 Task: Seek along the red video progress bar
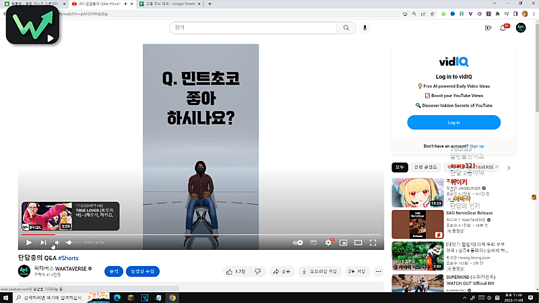201,234
